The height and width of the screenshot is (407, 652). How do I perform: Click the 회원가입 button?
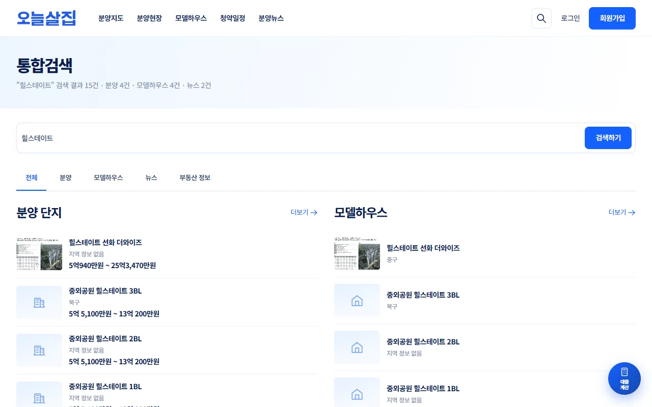coord(612,18)
